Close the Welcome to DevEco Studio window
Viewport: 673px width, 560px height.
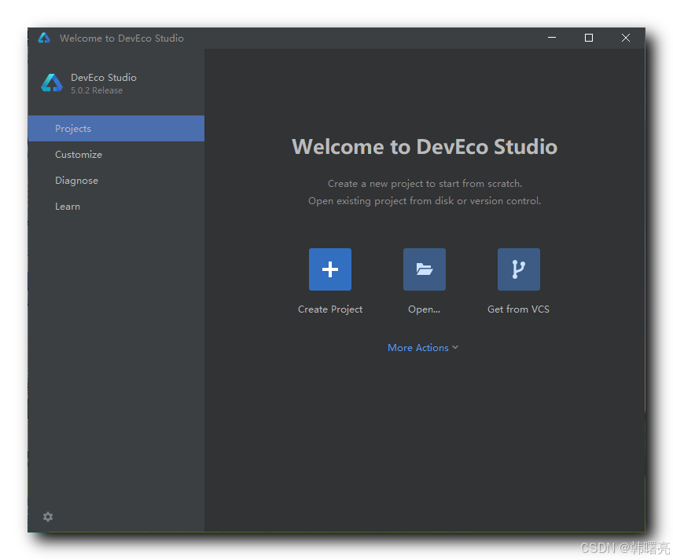pyautogui.click(x=626, y=38)
